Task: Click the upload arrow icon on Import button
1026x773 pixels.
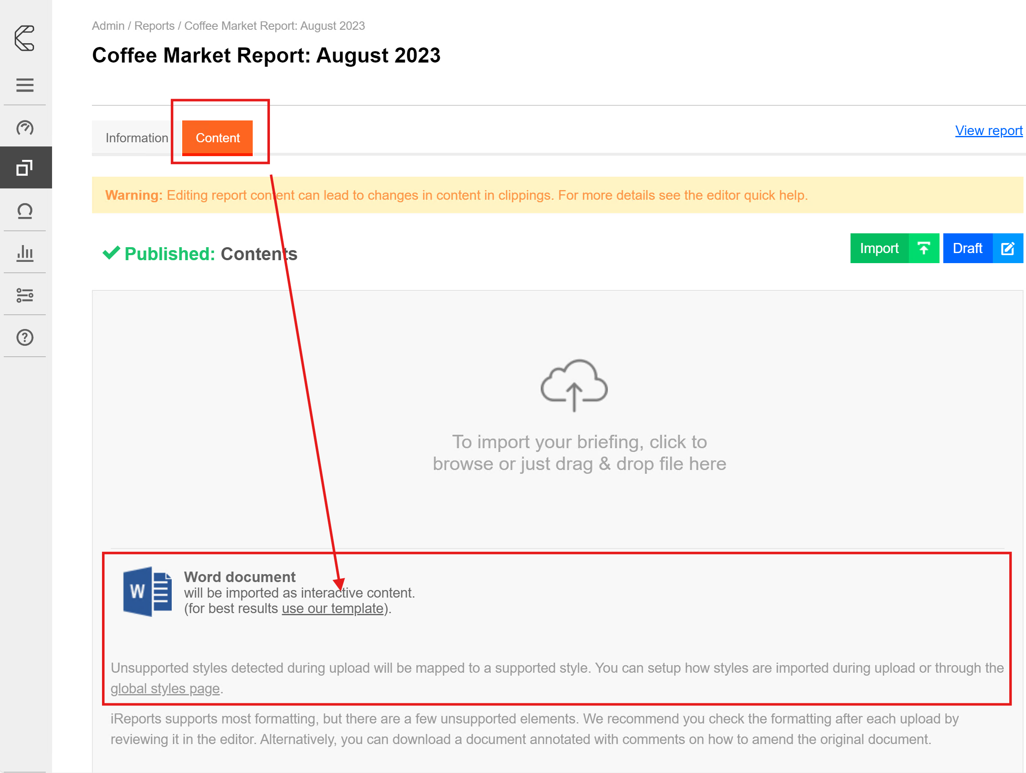Action: tap(924, 248)
